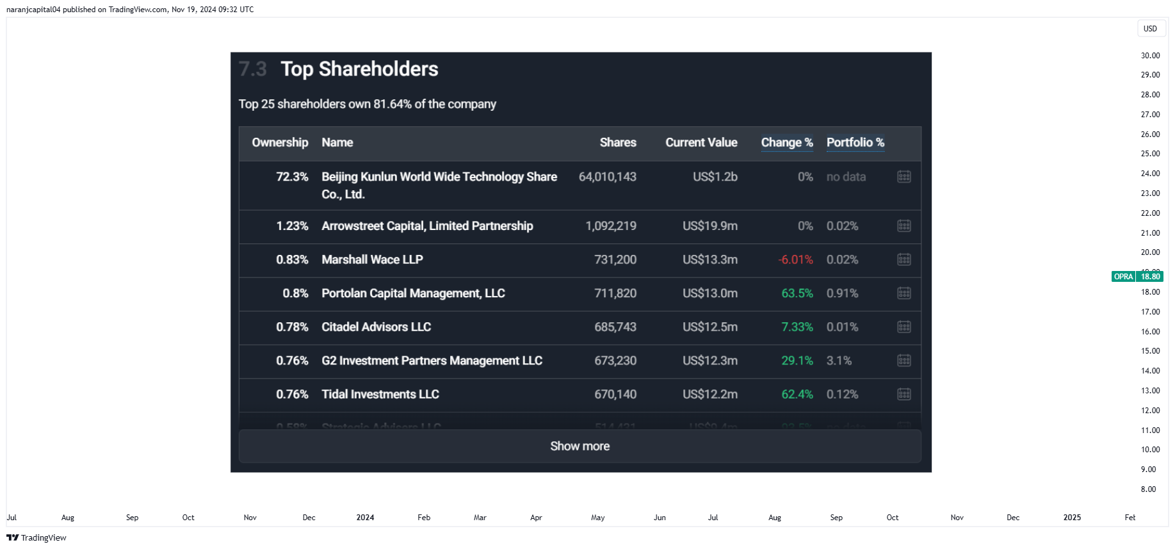This screenshot has width=1175, height=549.
Task: Click current value US$19.9m
Action: 710,226
